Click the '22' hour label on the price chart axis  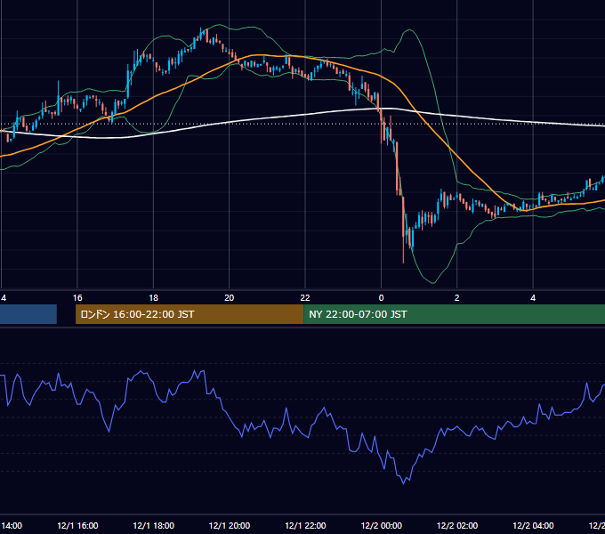[305, 298]
